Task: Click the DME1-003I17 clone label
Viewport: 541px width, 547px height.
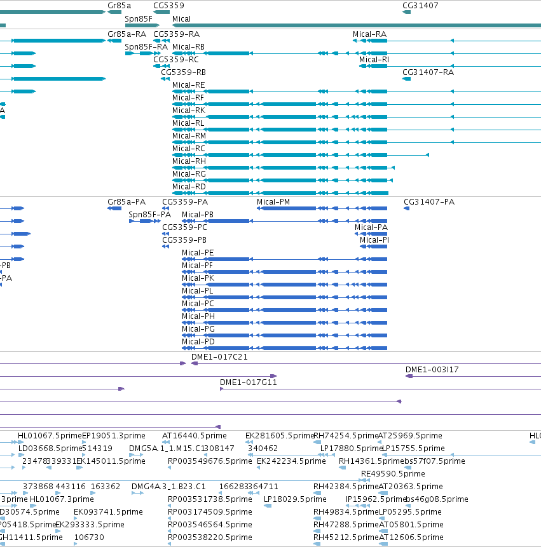Action: click(432, 370)
